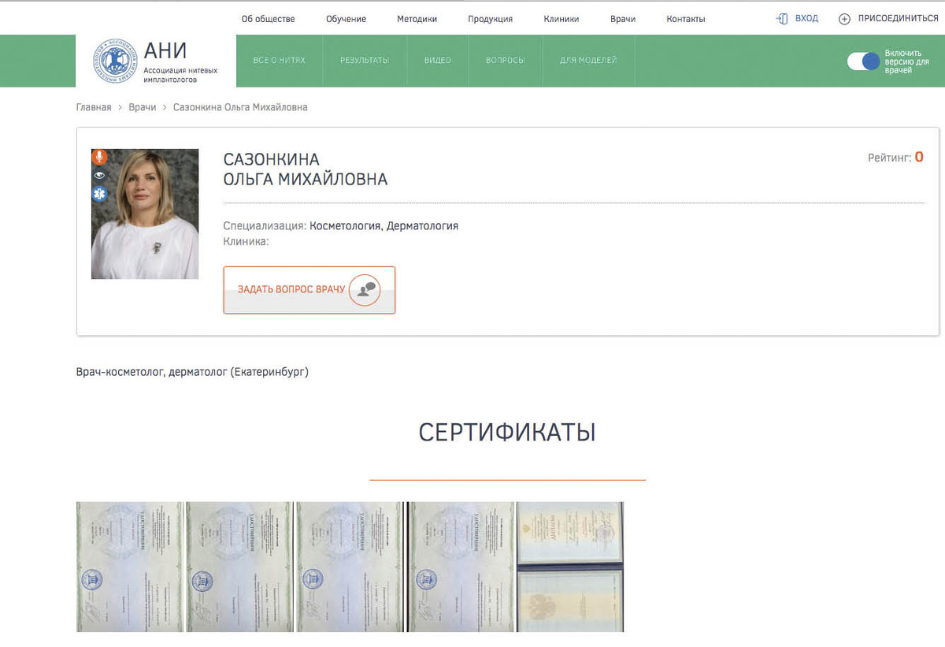Open the Методики menu item
The height and width of the screenshot is (647, 945).
417,17
